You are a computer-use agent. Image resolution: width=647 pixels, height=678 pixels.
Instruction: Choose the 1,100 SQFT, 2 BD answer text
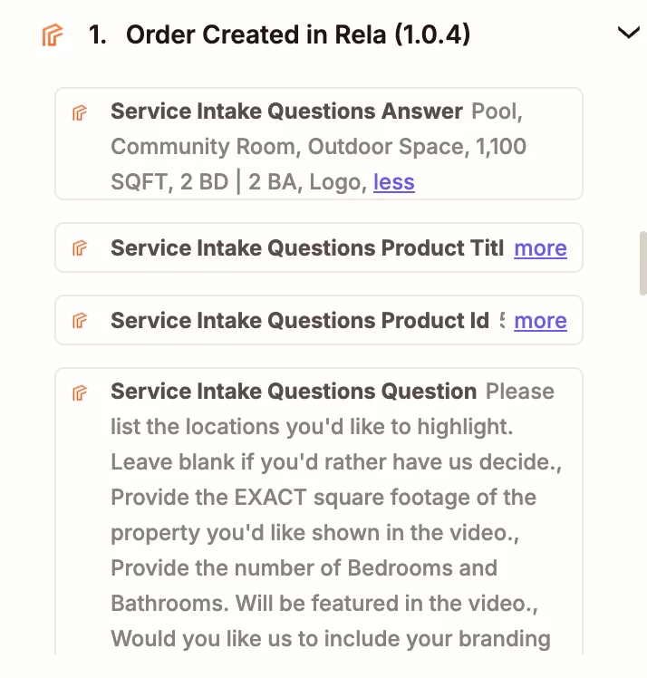pos(319,164)
